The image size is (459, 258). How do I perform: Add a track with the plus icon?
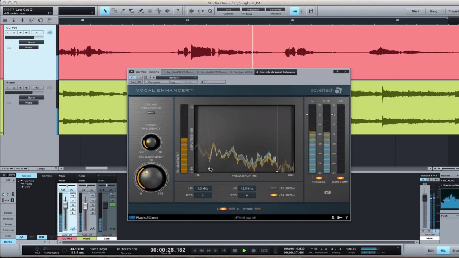pos(22,20)
